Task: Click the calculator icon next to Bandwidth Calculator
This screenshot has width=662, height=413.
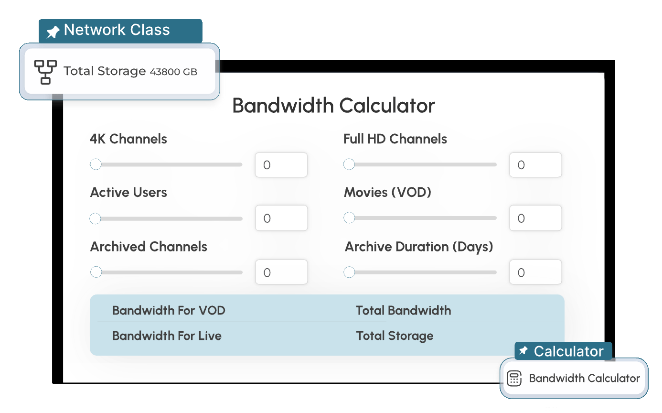Action: pos(514,378)
